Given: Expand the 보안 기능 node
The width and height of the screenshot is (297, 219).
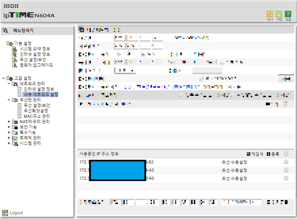Looking at the screenshot, I should coord(9,127).
